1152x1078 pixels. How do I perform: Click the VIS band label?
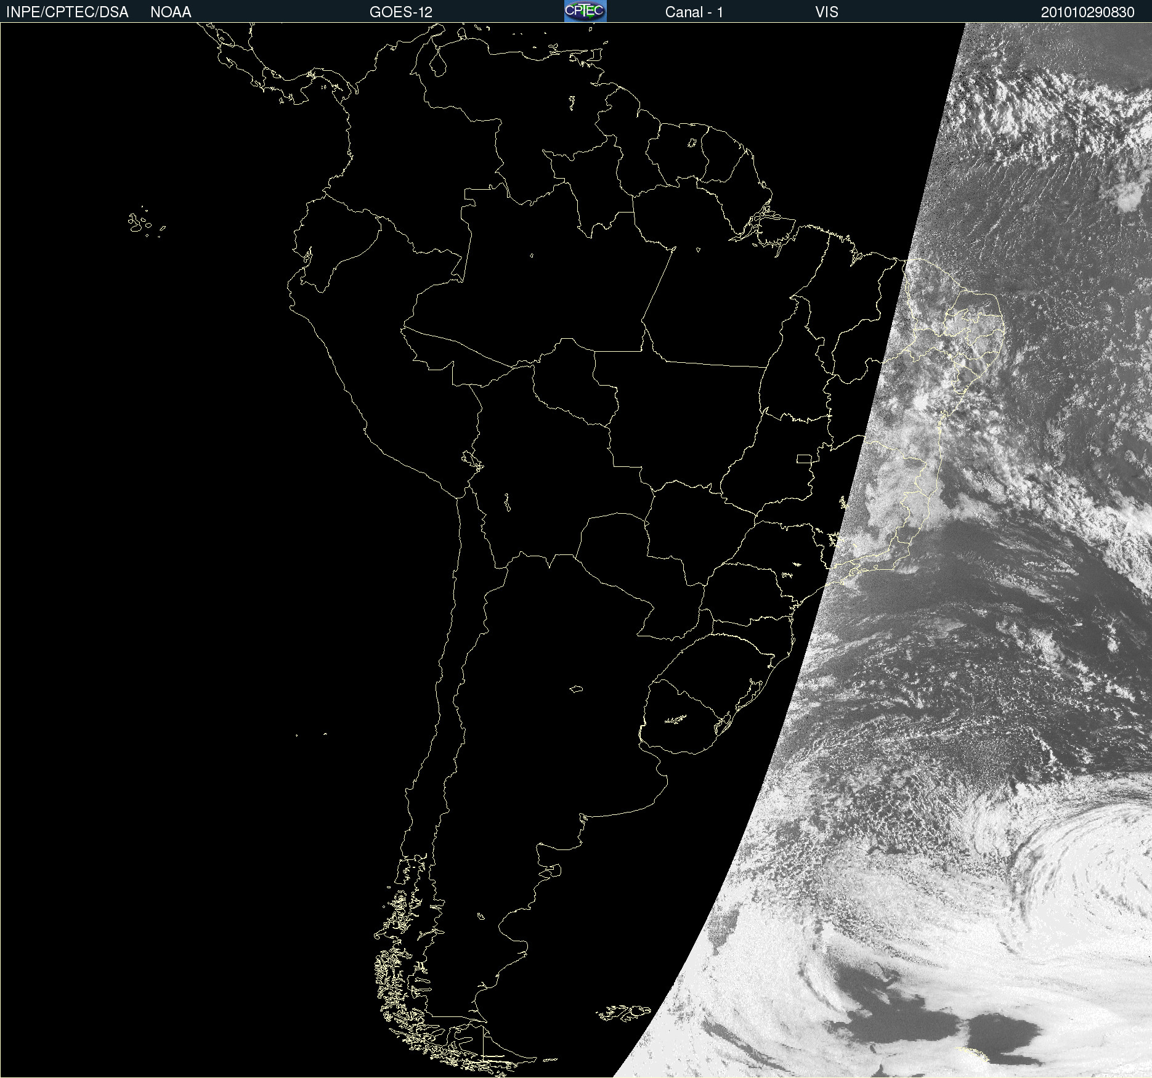click(x=827, y=12)
